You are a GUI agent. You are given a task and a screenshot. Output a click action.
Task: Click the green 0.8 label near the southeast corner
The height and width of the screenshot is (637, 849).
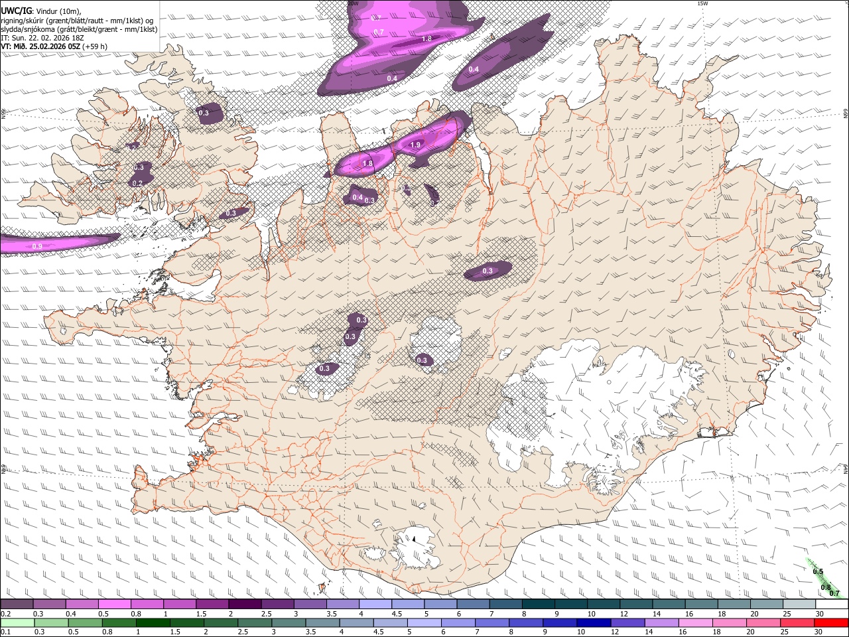tap(826, 587)
